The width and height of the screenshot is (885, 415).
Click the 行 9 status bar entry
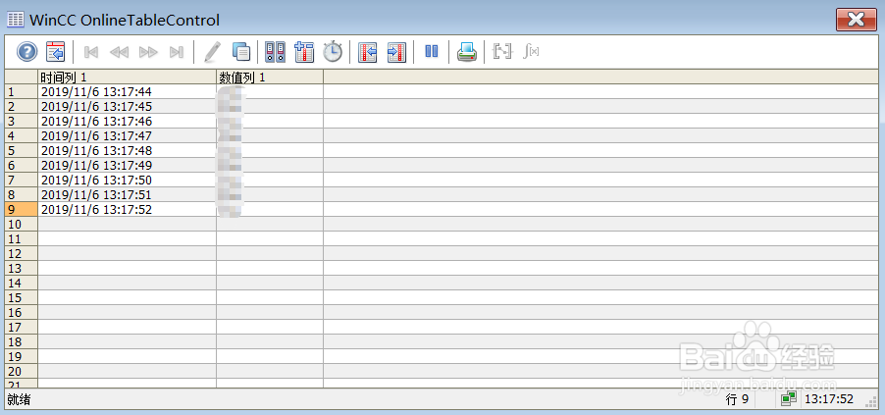point(737,399)
